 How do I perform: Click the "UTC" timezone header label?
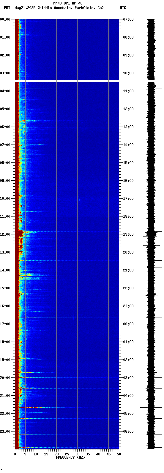point(123,8)
